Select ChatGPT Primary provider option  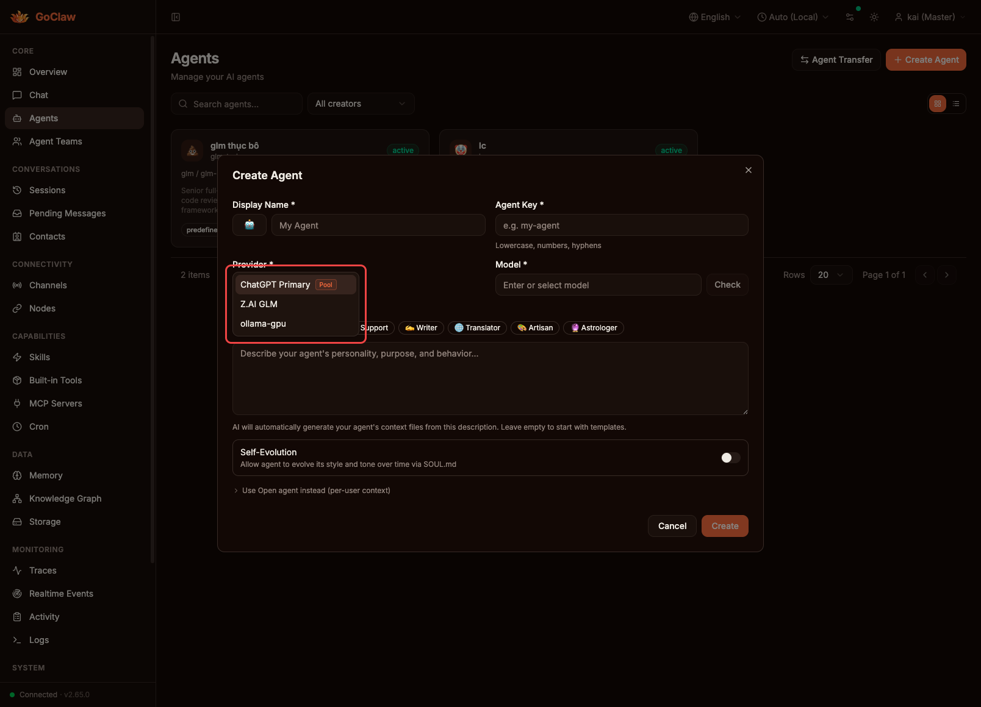point(296,285)
